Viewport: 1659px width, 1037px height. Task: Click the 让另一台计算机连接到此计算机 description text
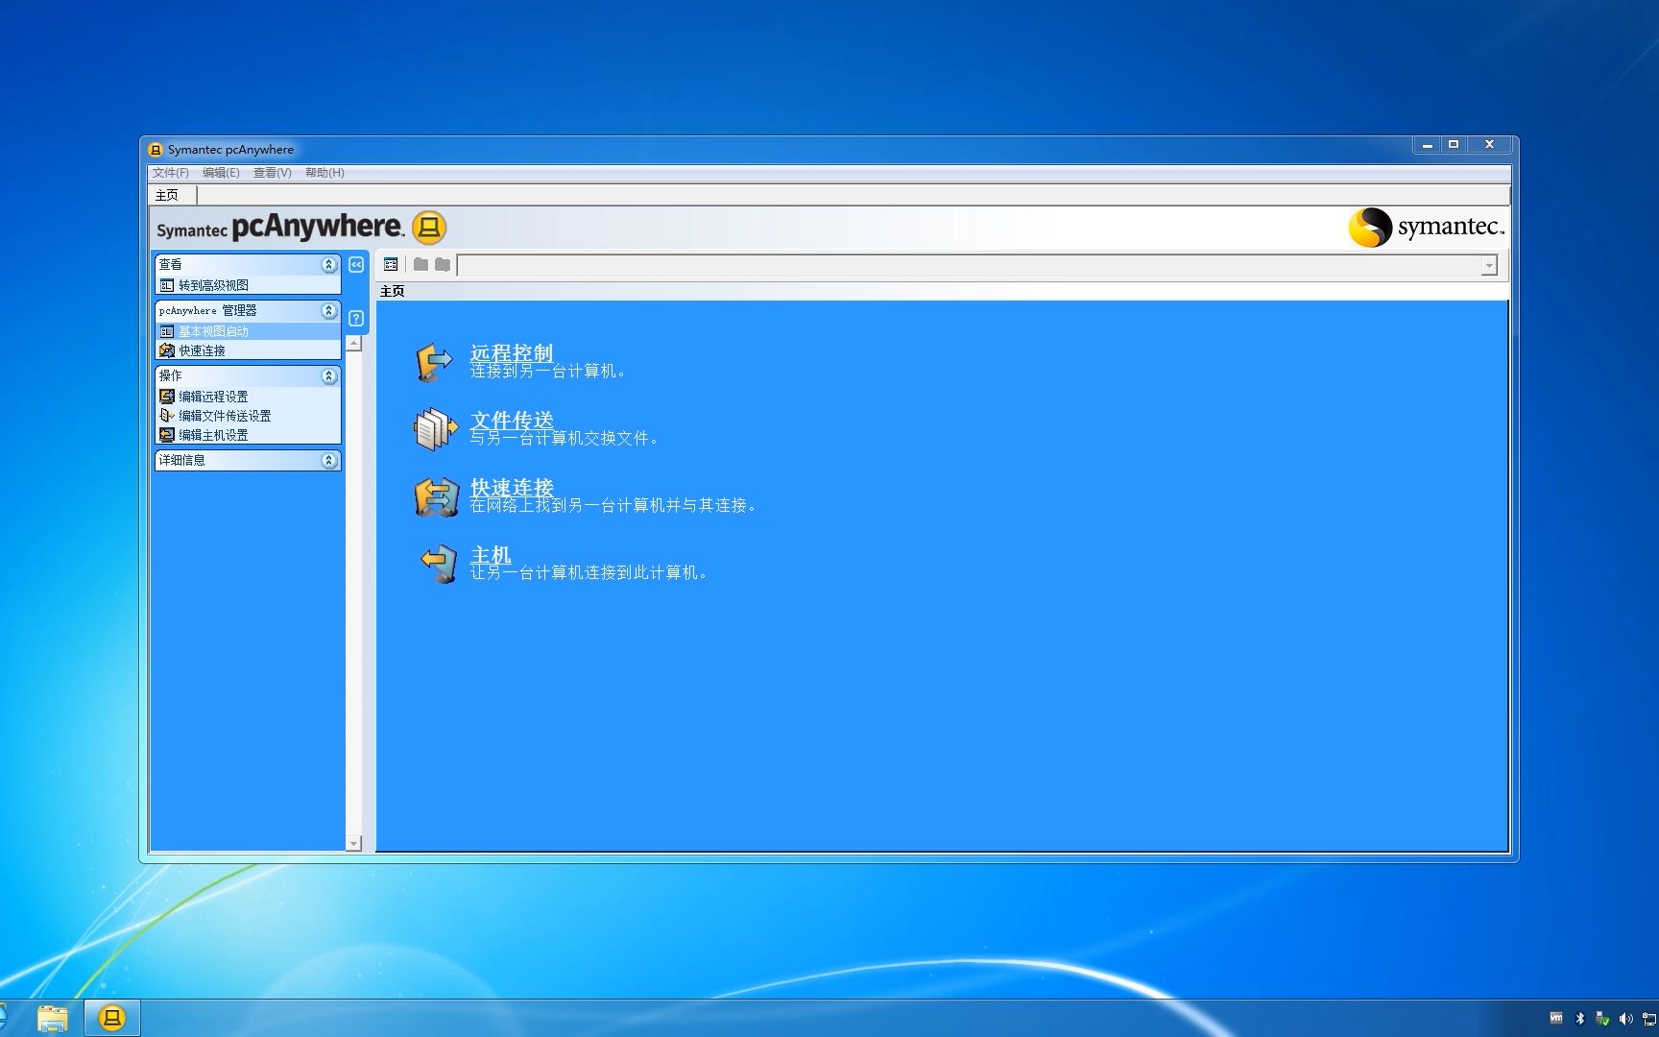click(x=589, y=572)
